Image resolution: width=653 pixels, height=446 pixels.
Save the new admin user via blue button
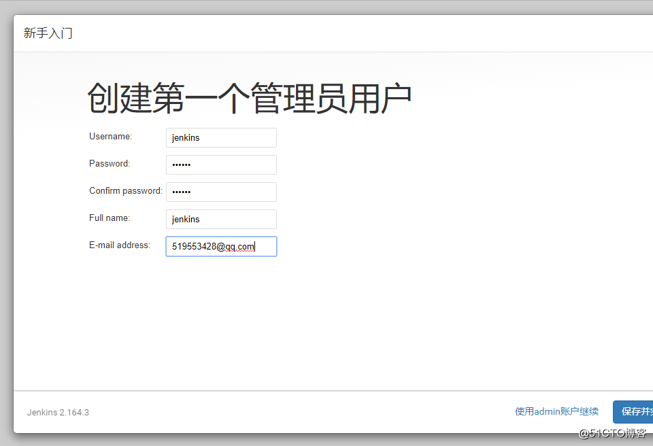click(636, 411)
